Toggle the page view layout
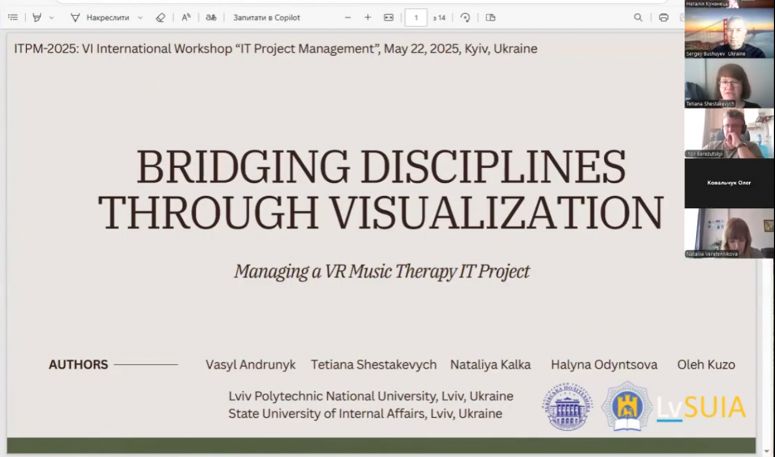The image size is (775, 457). coord(490,17)
